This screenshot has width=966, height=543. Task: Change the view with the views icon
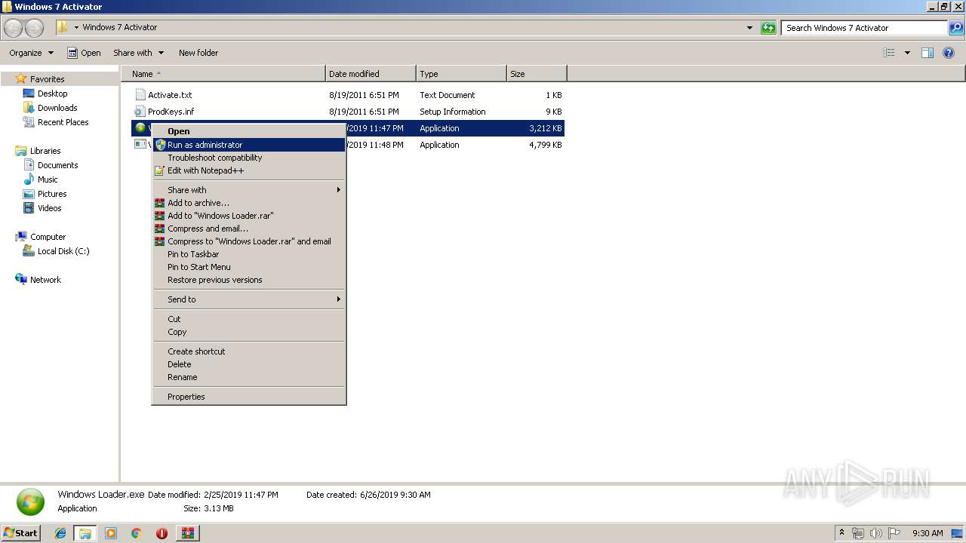click(889, 53)
